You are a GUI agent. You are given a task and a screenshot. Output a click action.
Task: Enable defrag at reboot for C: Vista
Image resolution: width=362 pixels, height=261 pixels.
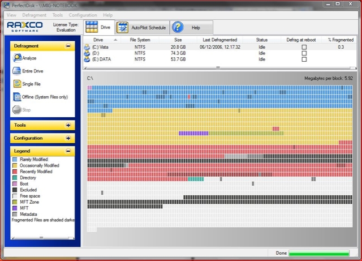[304, 47]
